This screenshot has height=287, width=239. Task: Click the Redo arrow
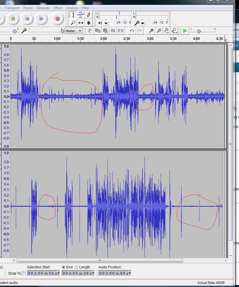coord(139,31)
